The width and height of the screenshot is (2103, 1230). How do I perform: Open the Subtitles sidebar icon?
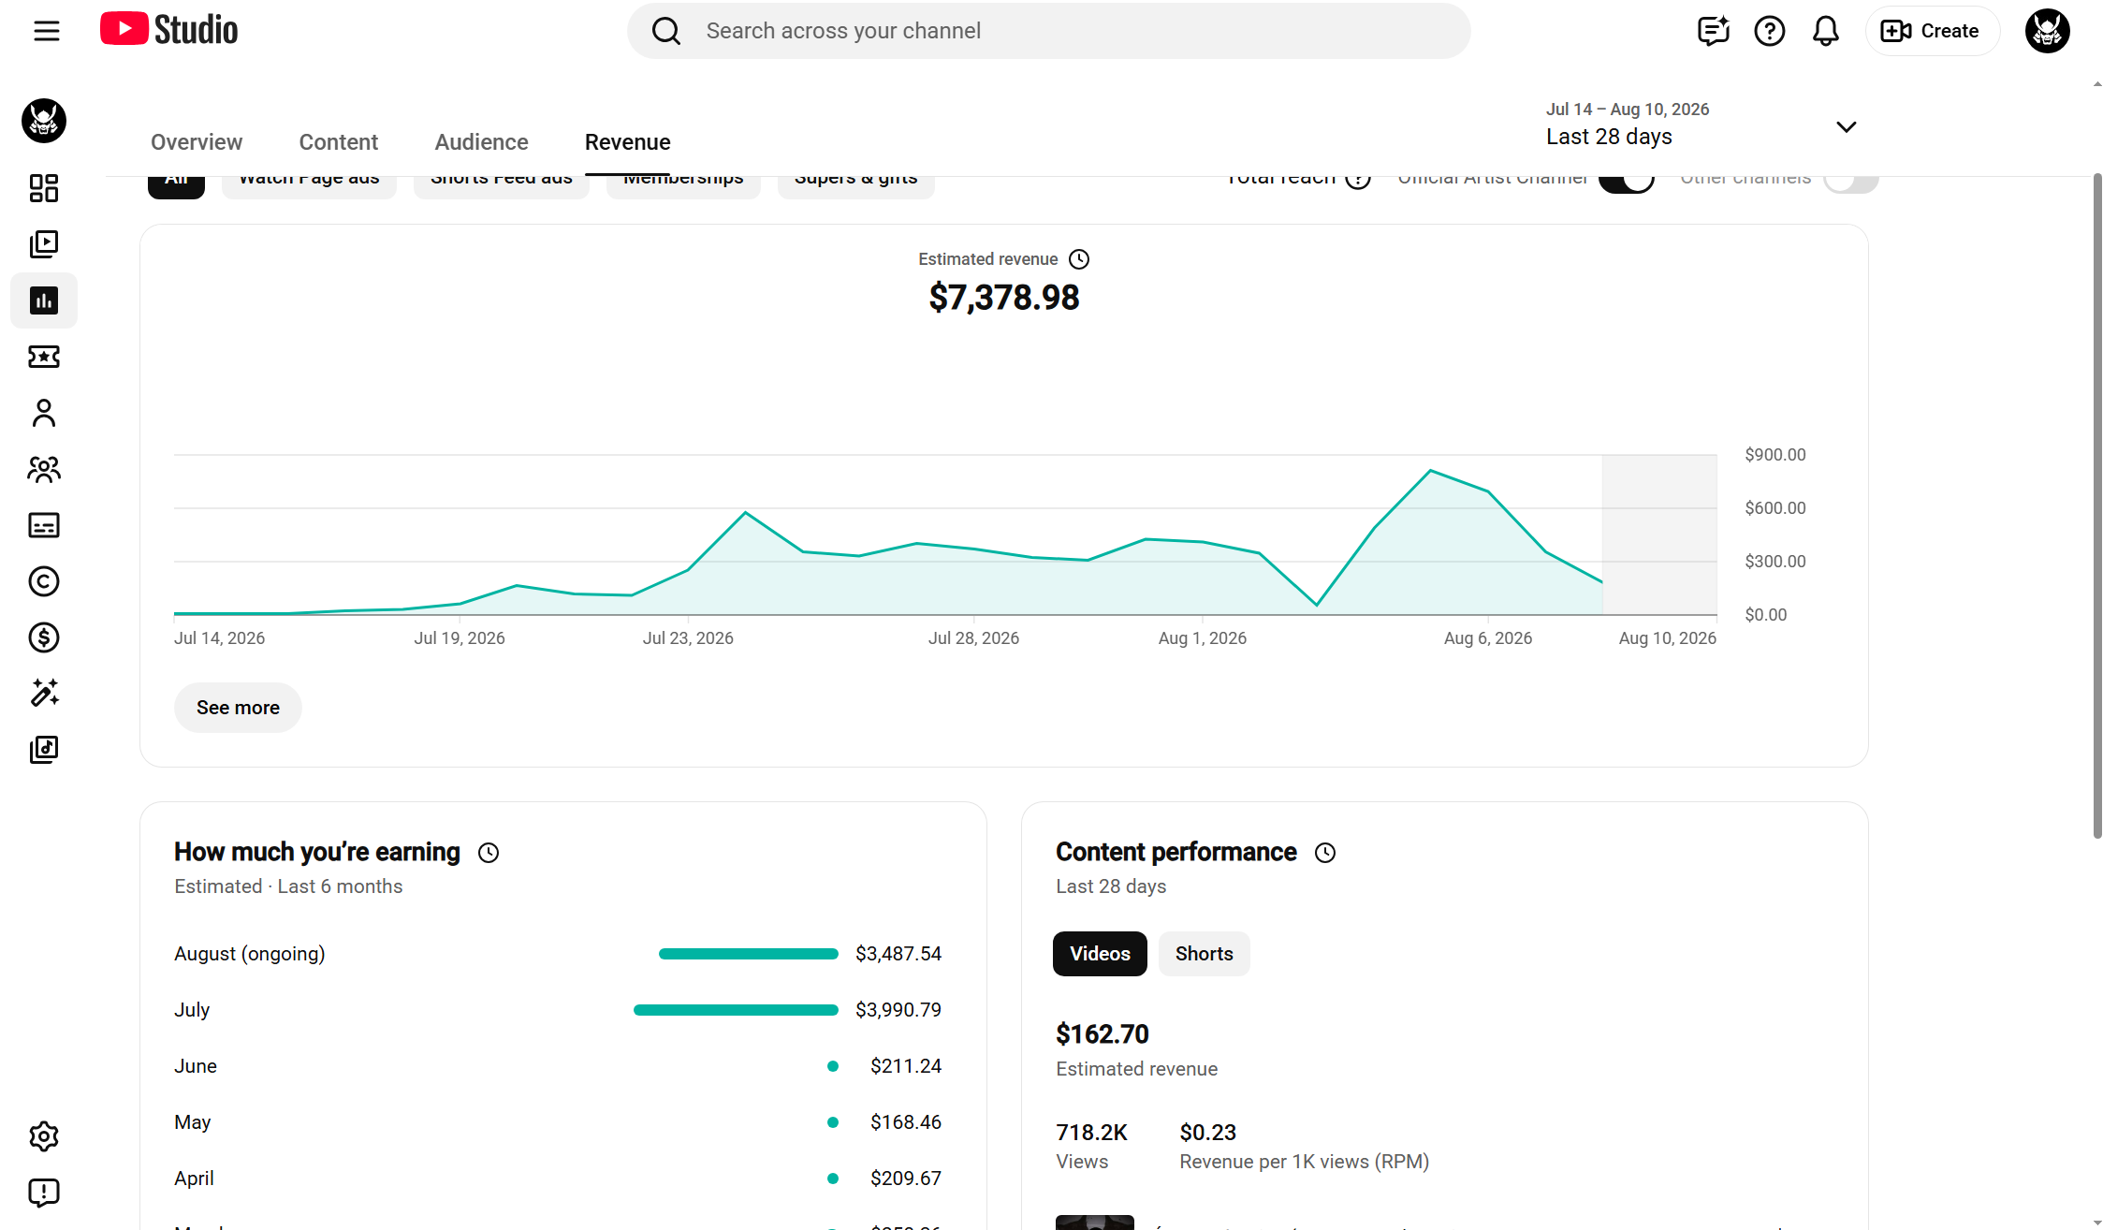pyautogui.click(x=44, y=525)
